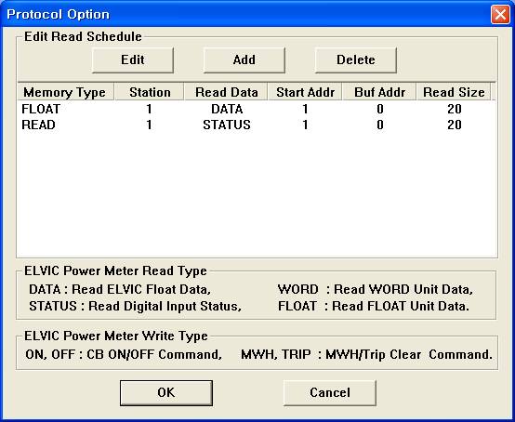515x422 pixels.
Task: Confirm settings with OK button
Action: point(166,393)
